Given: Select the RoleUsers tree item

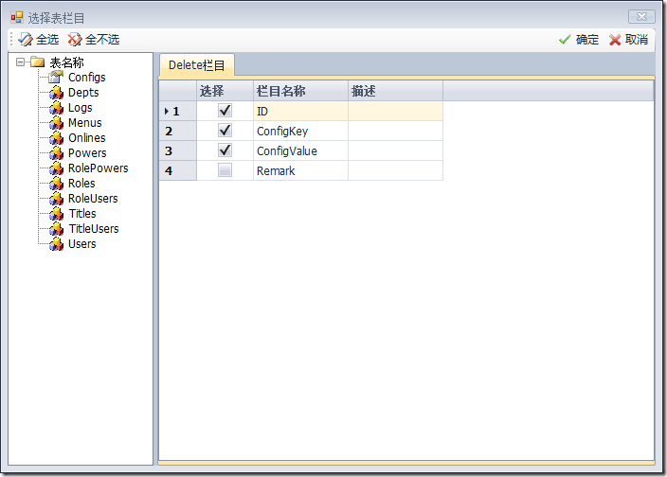Looking at the screenshot, I should [93, 199].
